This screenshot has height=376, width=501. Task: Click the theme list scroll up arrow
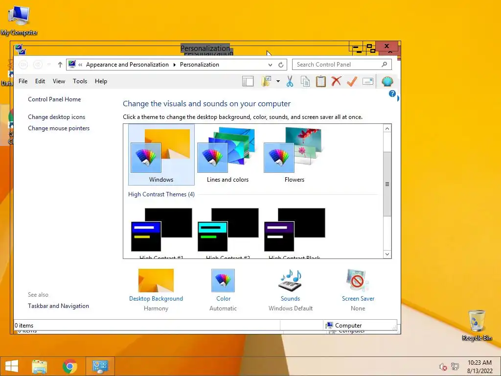pyautogui.click(x=387, y=129)
